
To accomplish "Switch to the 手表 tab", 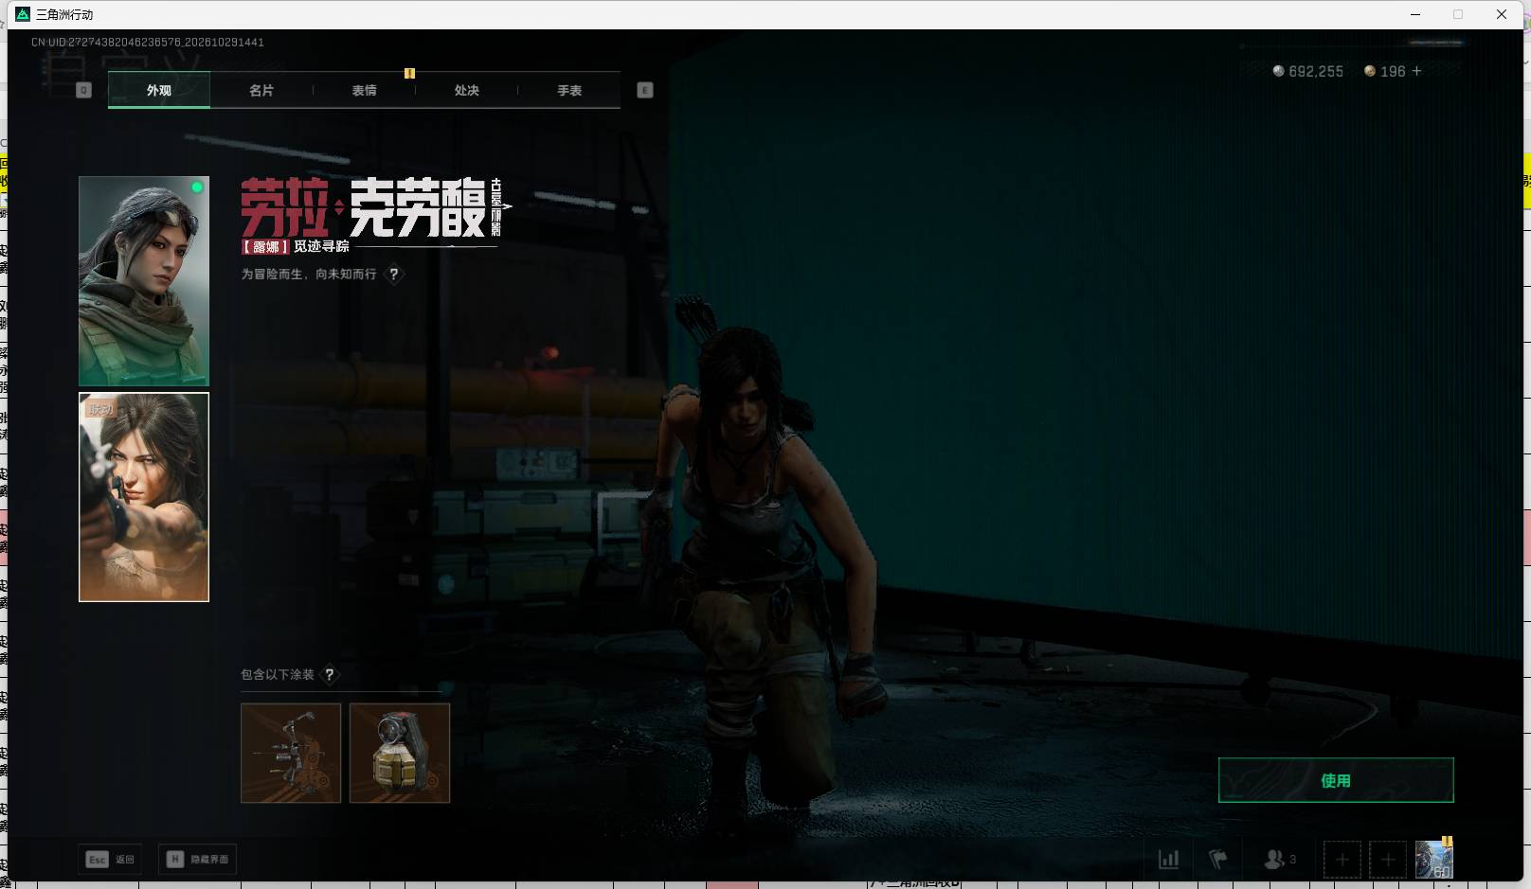I will click(569, 90).
